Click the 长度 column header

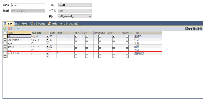click(x=53, y=33)
